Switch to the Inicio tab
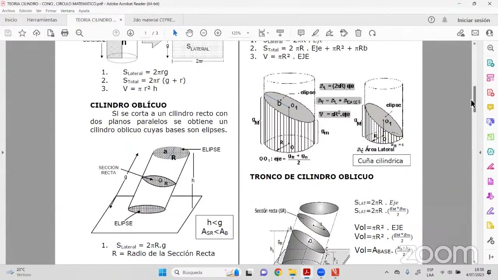Image resolution: width=498 pixels, height=280 pixels. coord(11,20)
